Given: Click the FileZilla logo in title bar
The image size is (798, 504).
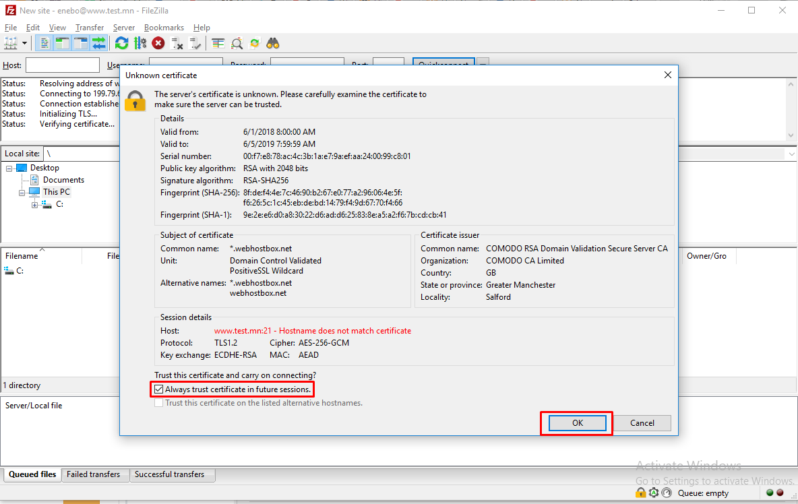Looking at the screenshot, I should (x=10, y=10).
